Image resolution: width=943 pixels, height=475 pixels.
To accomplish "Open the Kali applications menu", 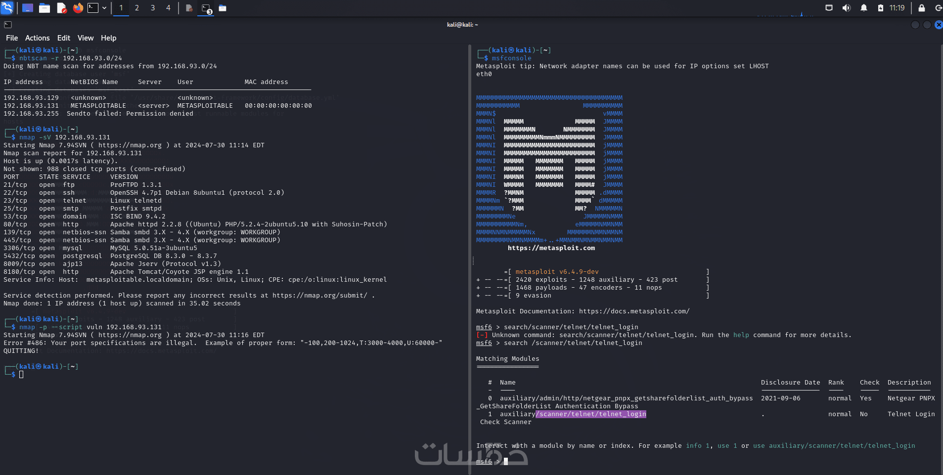I will (x=7, y=8).
